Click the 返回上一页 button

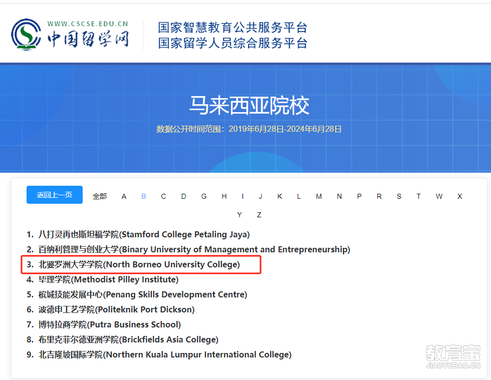tap(55, 195)
